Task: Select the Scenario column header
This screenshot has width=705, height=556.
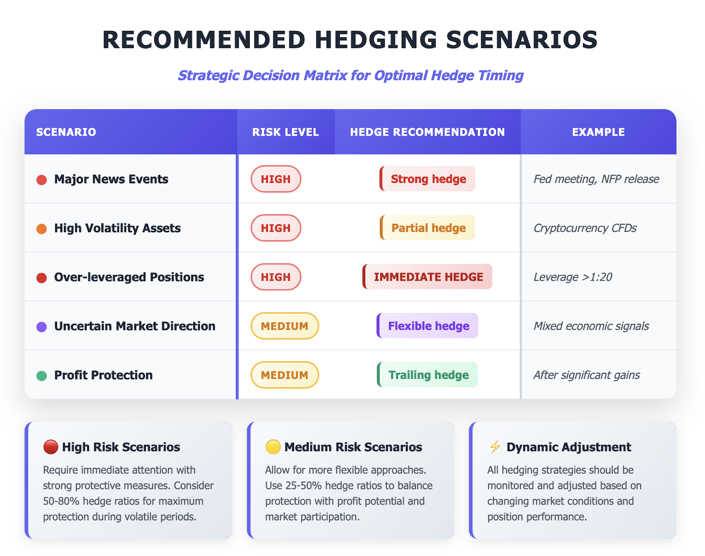Action: 66,132
